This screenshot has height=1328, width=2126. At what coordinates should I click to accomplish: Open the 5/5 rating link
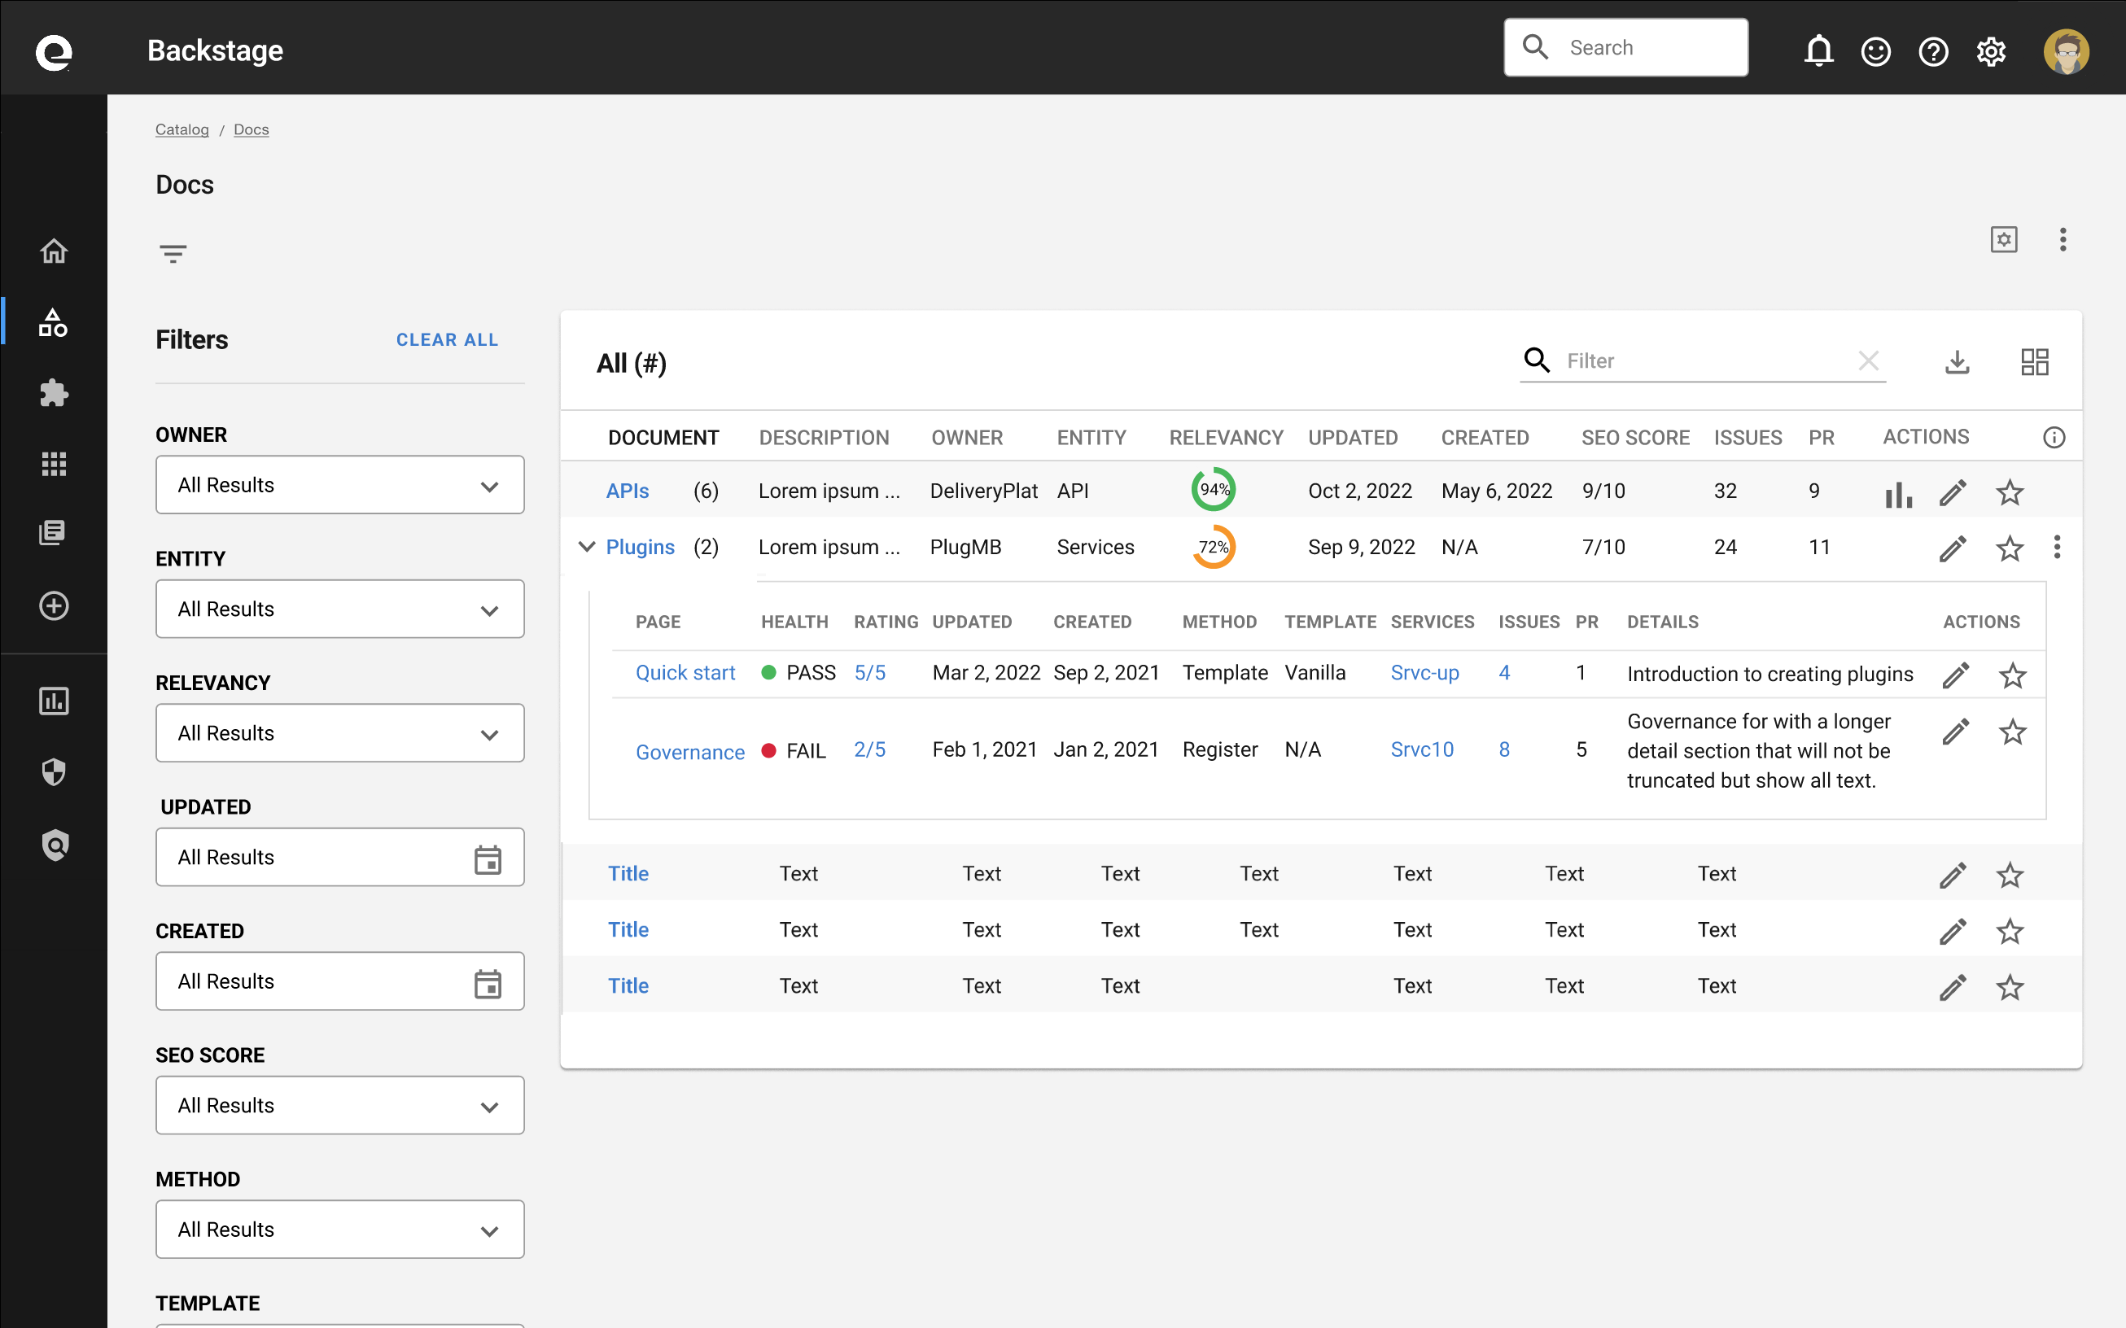point(870,673)
